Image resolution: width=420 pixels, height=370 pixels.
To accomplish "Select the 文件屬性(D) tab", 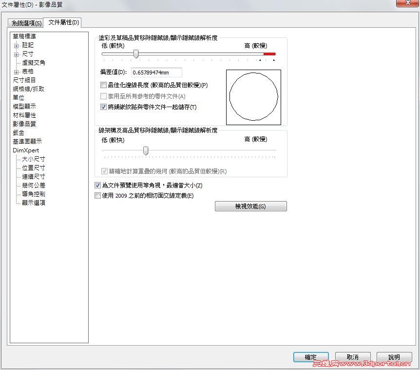I will coord(63,22).
